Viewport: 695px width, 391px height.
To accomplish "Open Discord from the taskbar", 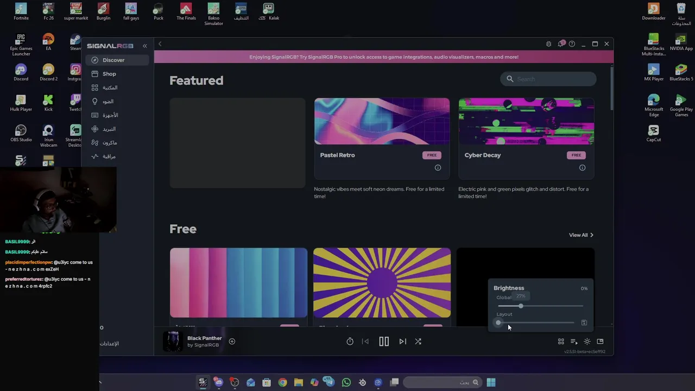I will (219, 382).
